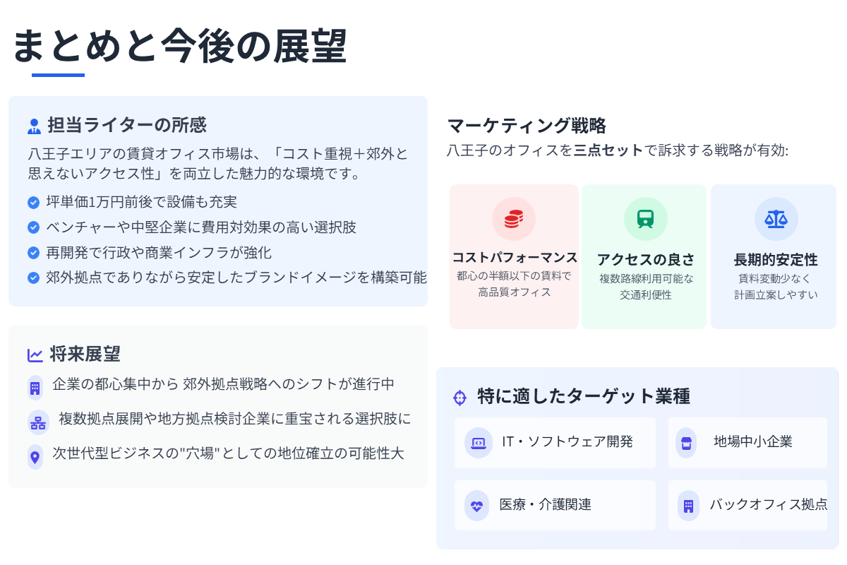The width and height of the screenshot is (847, 565).
Task: Click the check mark beside 坪単価1万円前後で設備も充実
Action: 33,203
